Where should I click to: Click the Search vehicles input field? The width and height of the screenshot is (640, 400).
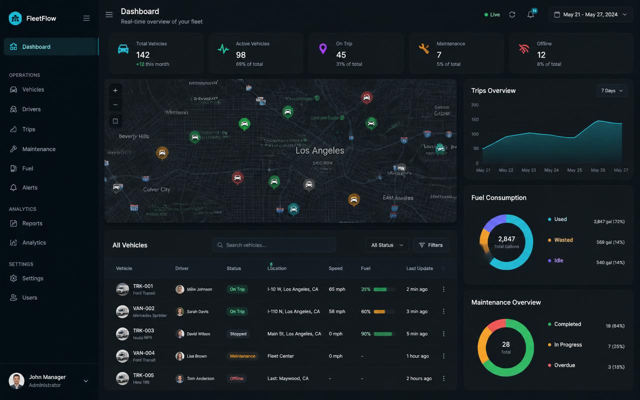(x=274, y=245)
